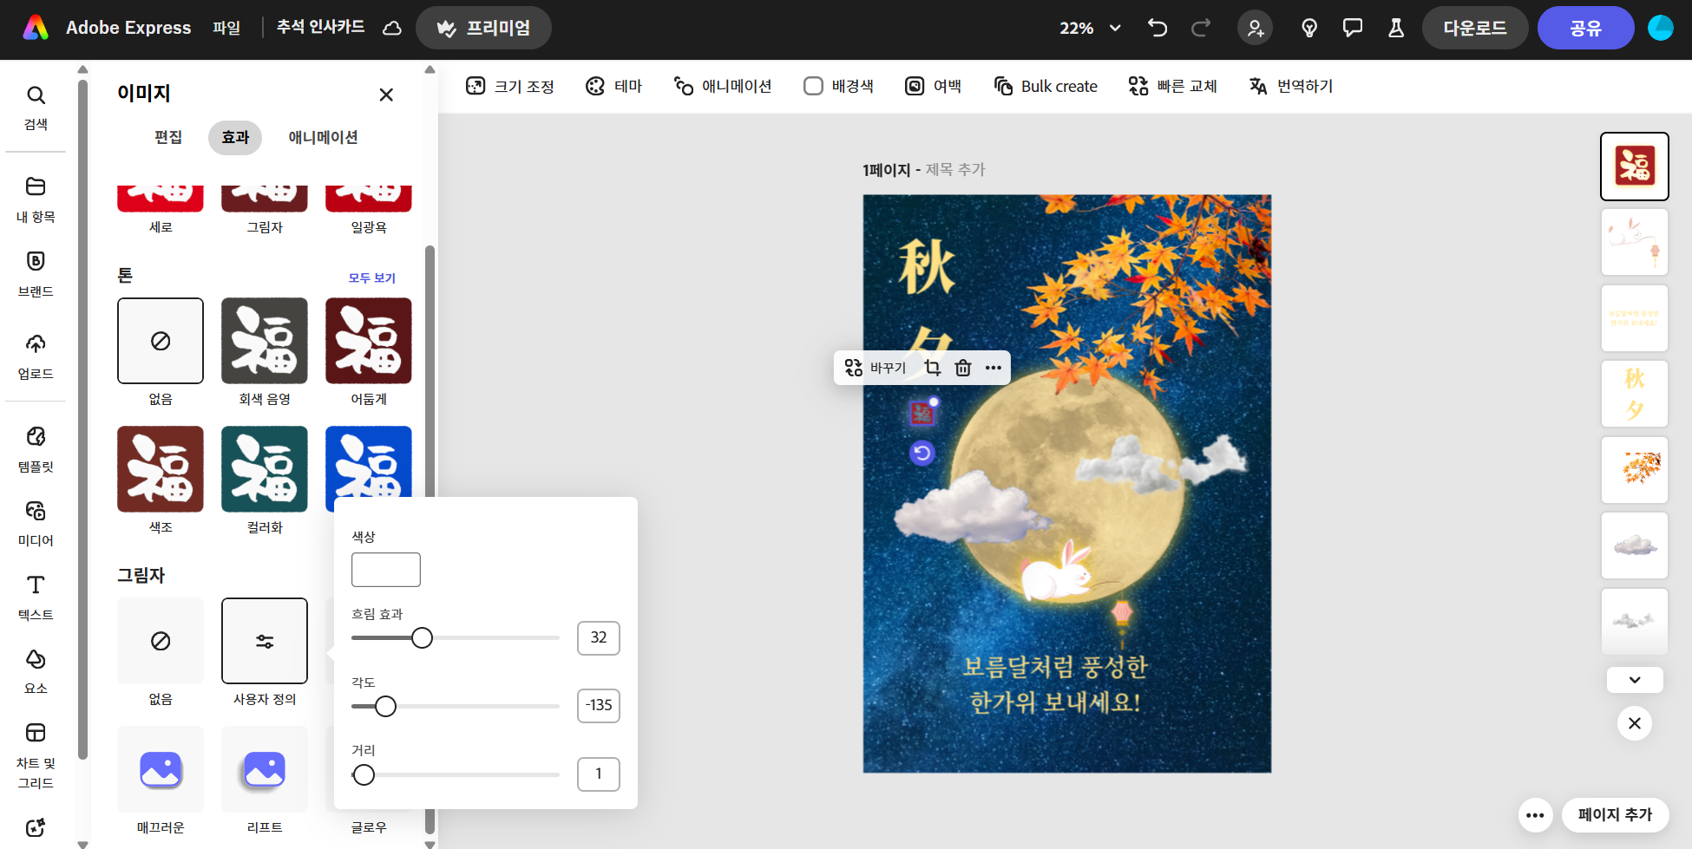Undo the last action

coord(1158,28)
